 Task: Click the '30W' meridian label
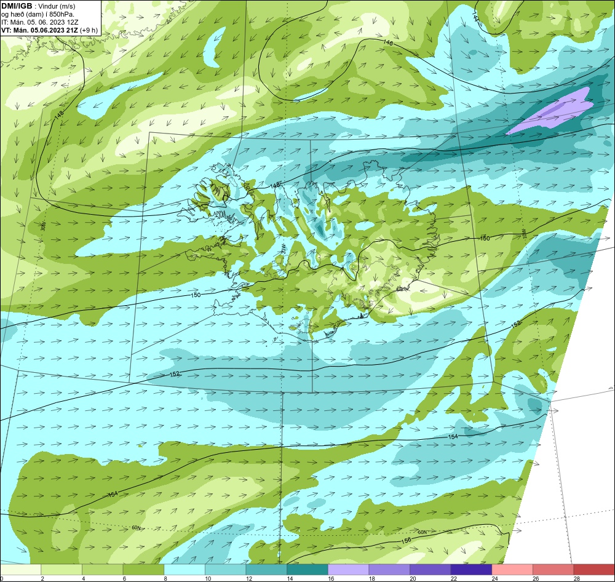(43, 226)
